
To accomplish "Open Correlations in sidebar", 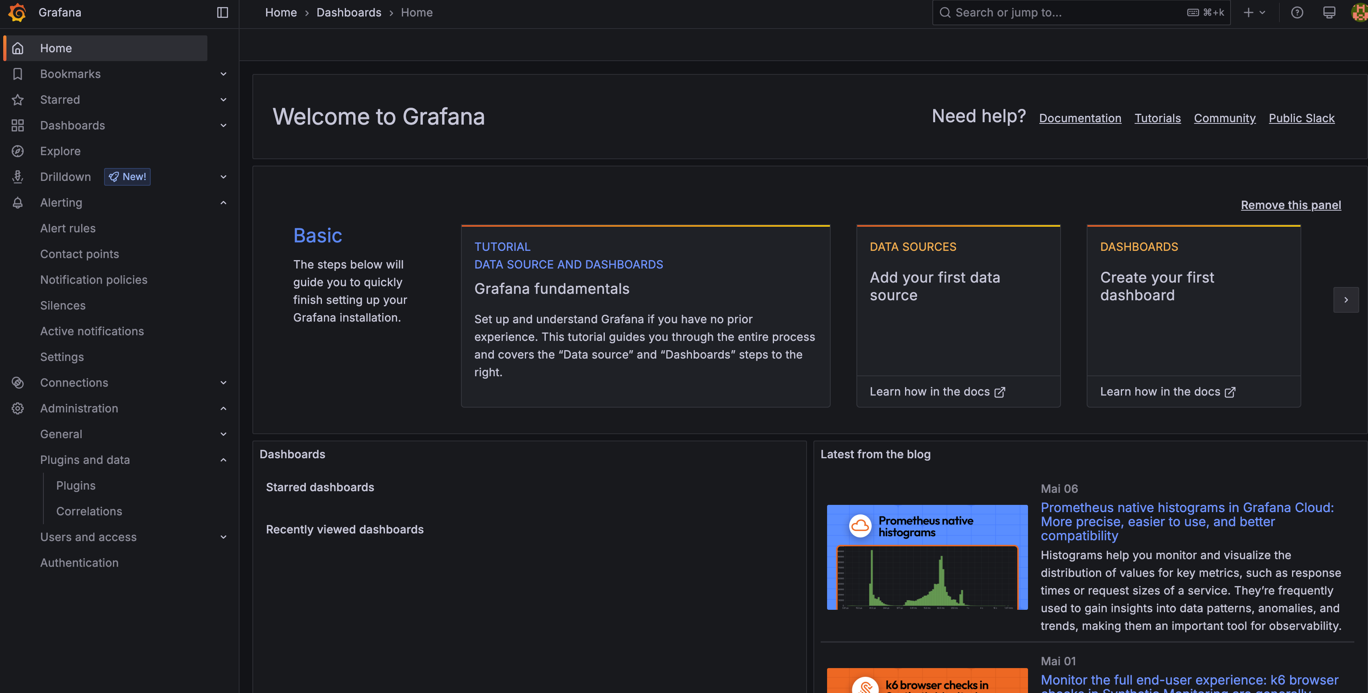I will tap(89, 511).
